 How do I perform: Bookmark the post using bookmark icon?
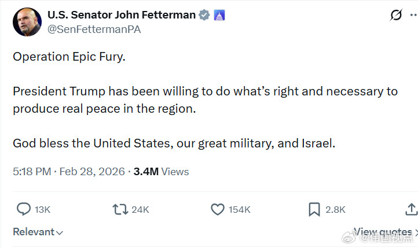314,209
